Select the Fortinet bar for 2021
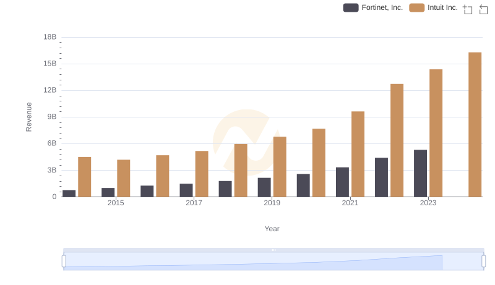Screen dimensions: 495x285 tap(342, 182)
